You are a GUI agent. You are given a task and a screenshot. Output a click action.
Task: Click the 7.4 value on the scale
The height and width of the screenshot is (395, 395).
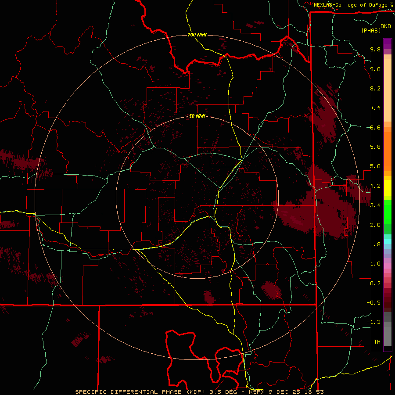click(x=375, y=108)
